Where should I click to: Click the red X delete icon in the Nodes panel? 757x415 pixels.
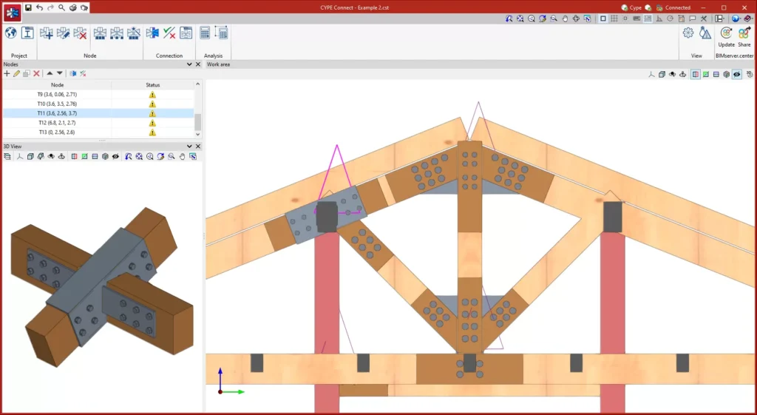click(x=36, y=74)
